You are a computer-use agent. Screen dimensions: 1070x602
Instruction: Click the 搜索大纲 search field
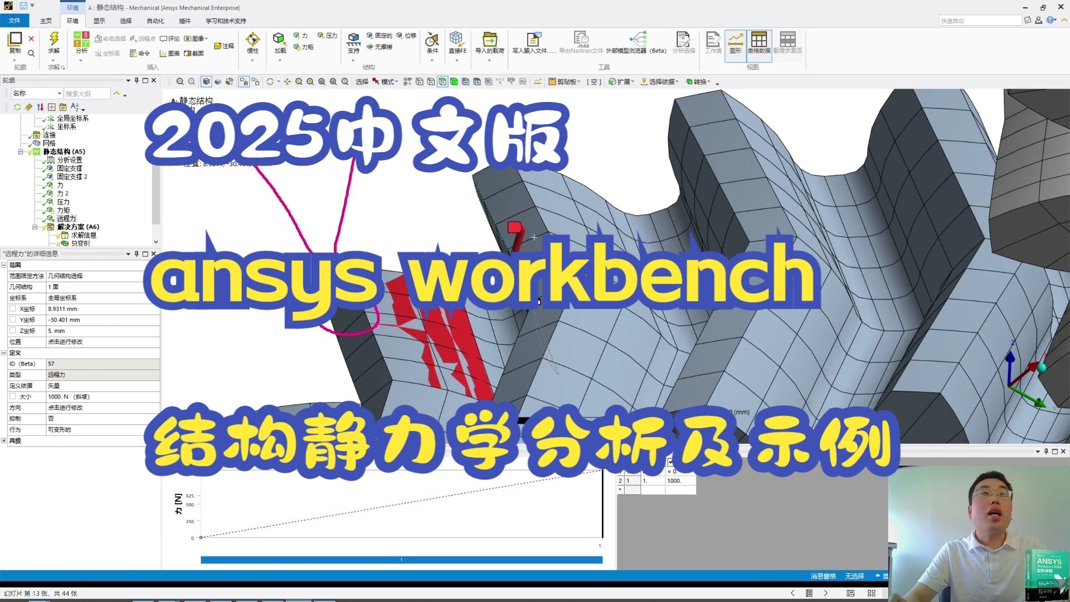tap(86, 93)
